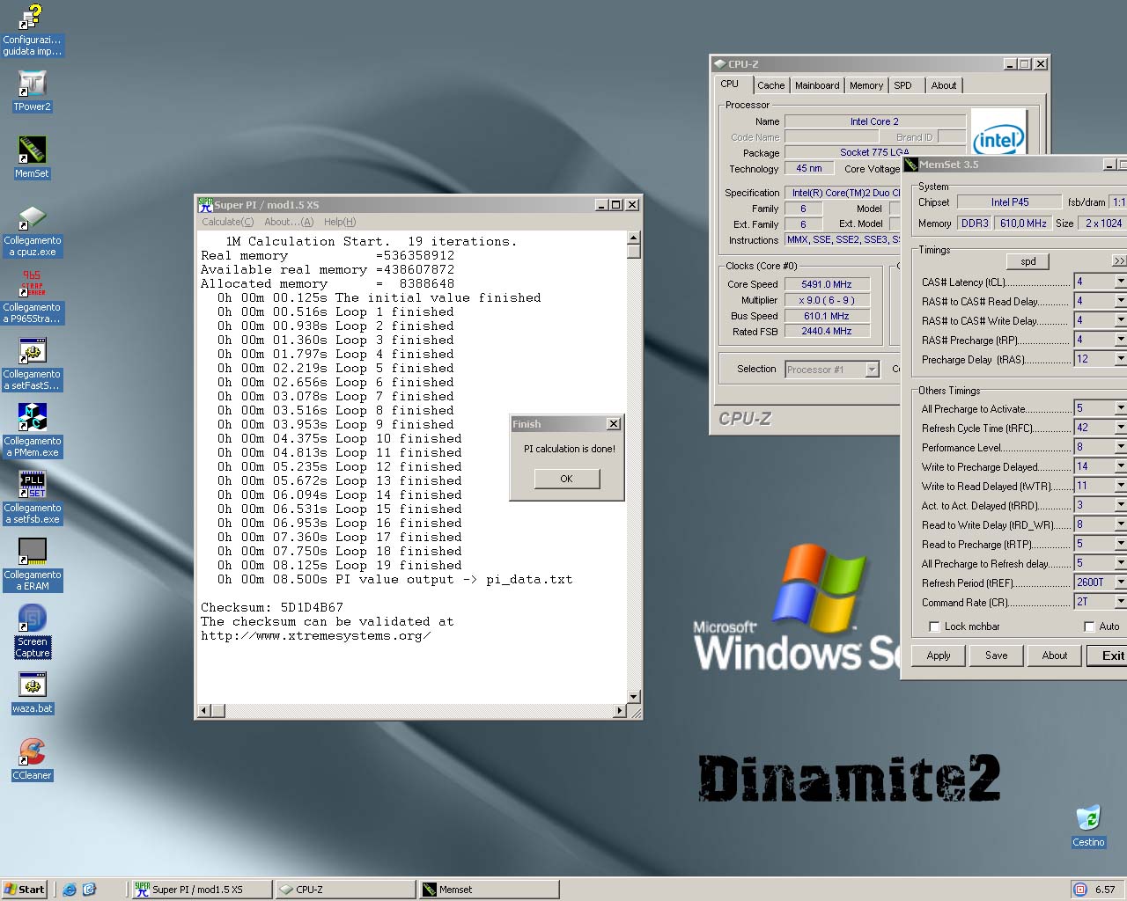This screenshot has height=901, width=1127.
Task: Launch the MemSet desktop shortcut
Action: (32, 157)
